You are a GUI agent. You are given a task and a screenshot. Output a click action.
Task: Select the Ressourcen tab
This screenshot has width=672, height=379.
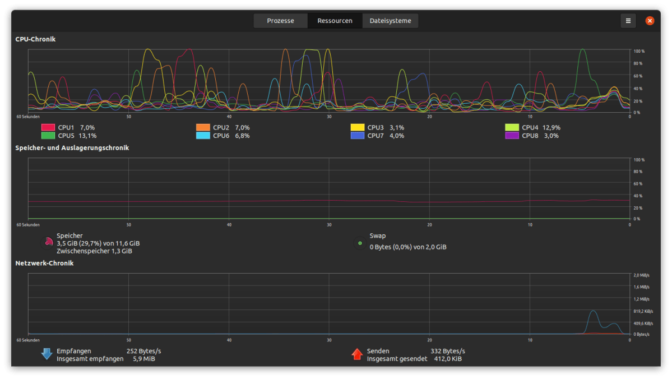[x=335, y=21]
